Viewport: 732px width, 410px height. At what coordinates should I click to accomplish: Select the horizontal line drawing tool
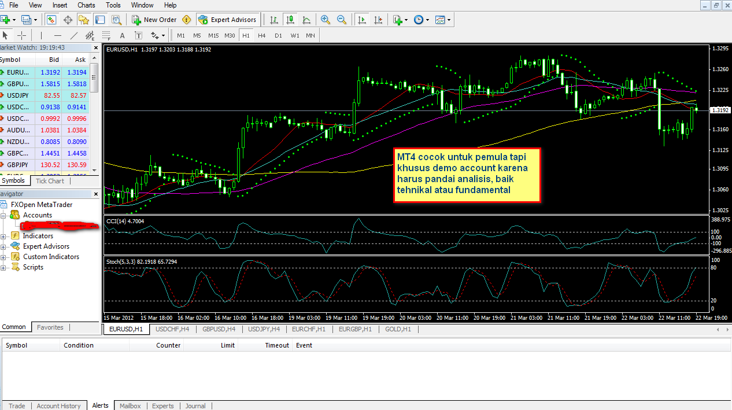(57, 35)
